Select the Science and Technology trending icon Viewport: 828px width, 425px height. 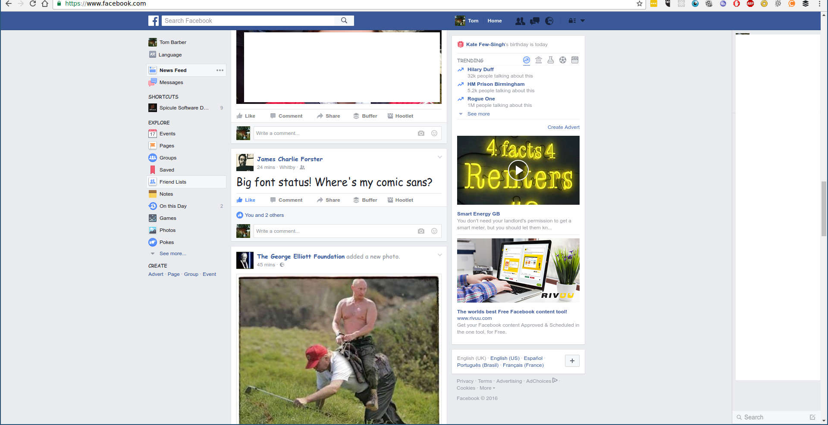(x=551, y=60)
